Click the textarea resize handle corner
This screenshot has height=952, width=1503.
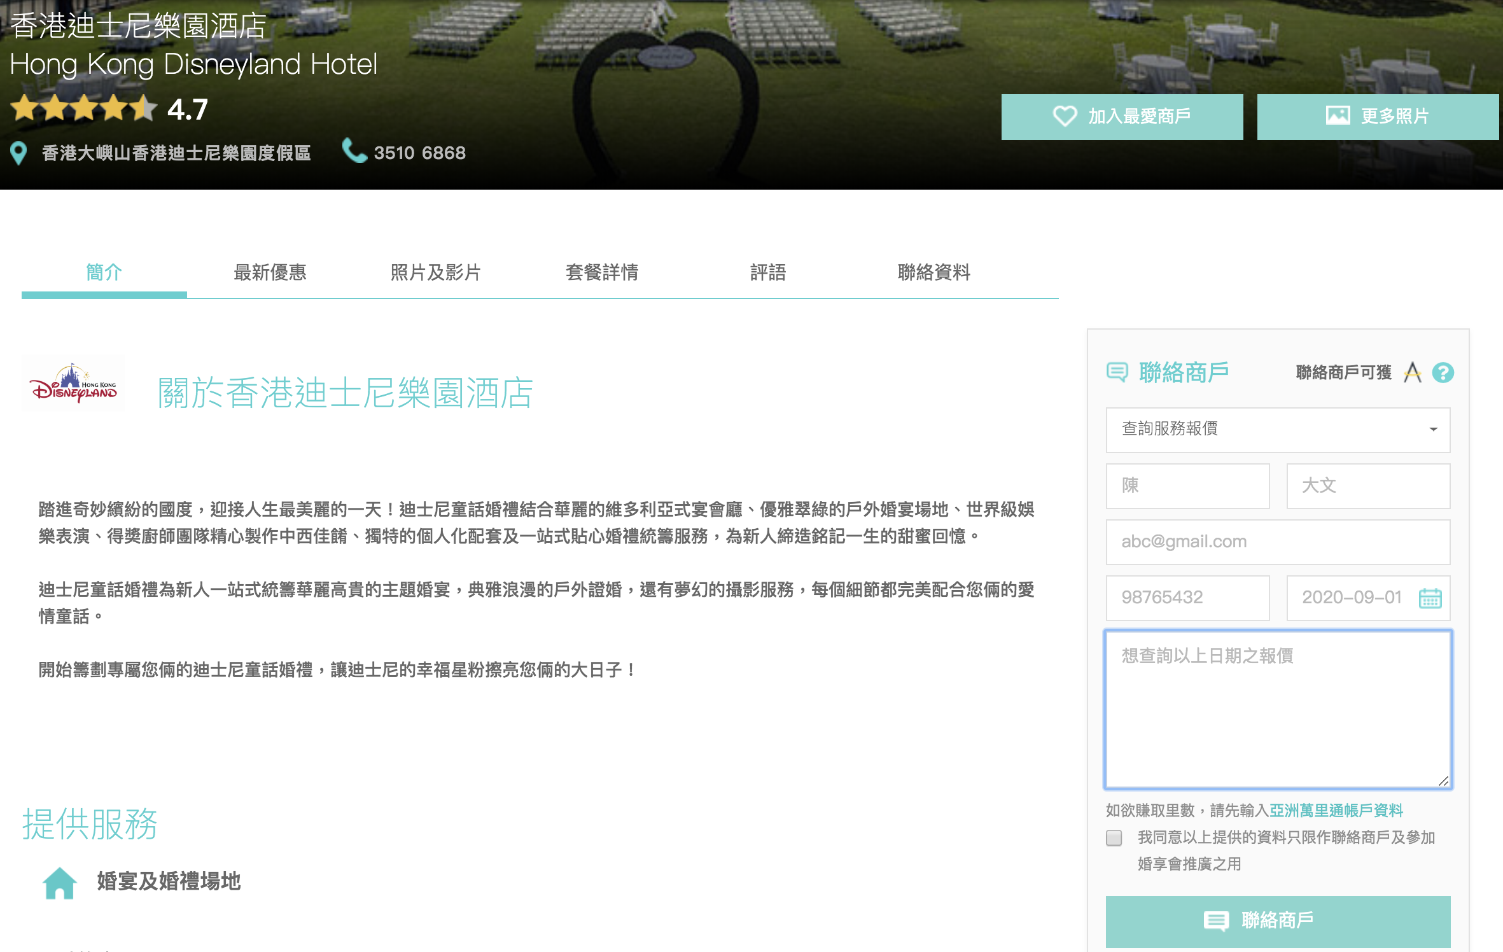point(1443,781)
